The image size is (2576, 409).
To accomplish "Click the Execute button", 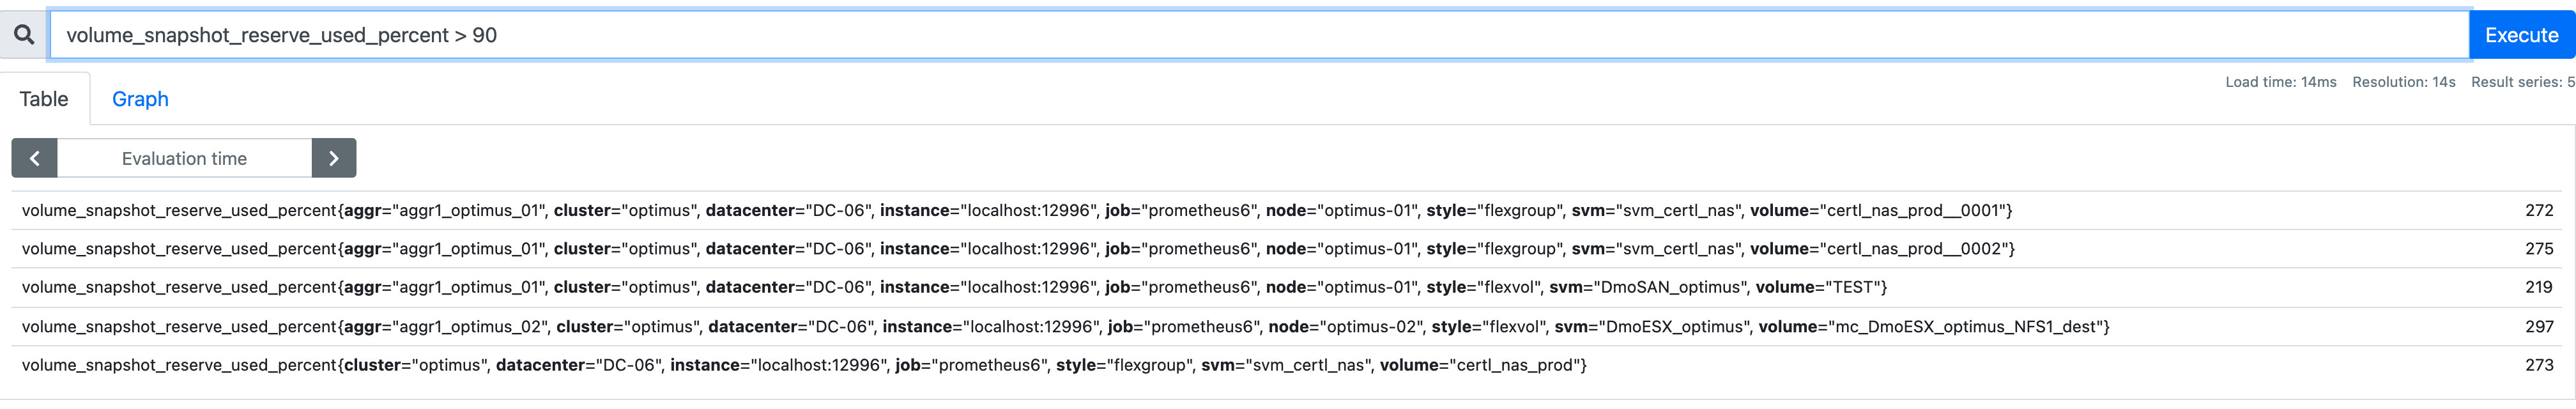I will 2522,35.
